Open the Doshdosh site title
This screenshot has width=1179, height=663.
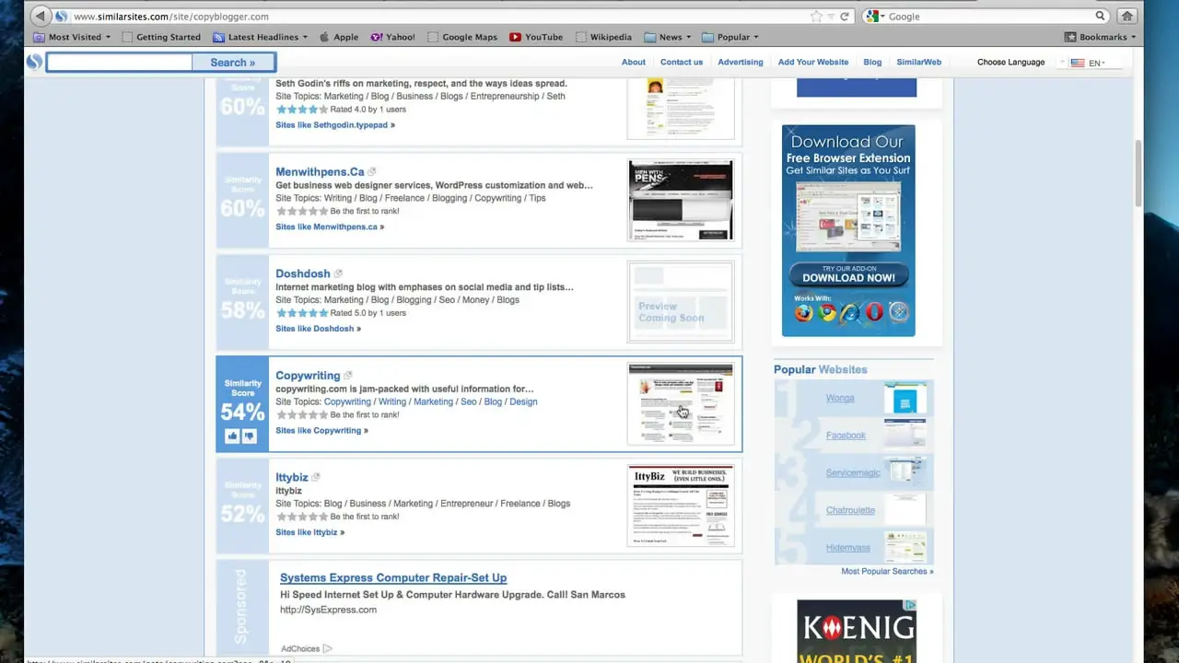point(303,273)
